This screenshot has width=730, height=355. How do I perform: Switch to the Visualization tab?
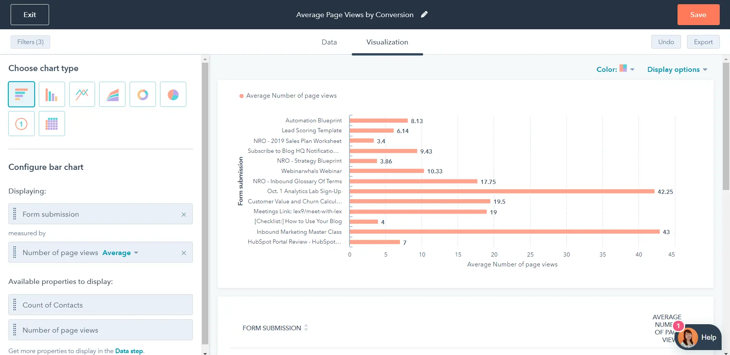[x=387, y=42]
